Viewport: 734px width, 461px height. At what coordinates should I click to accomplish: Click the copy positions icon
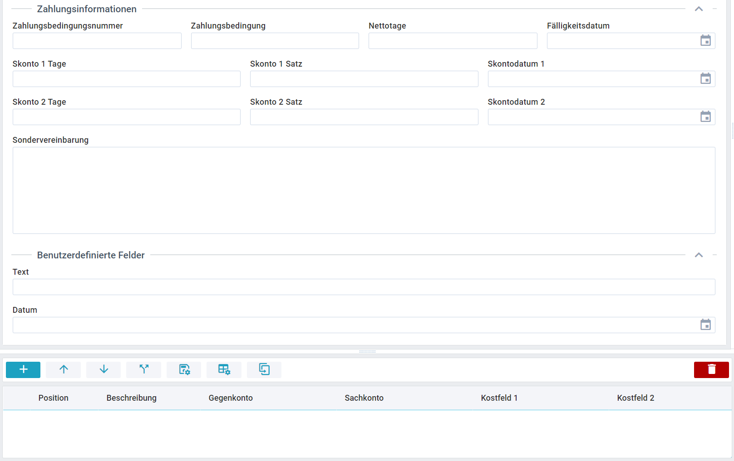point(264,369)
